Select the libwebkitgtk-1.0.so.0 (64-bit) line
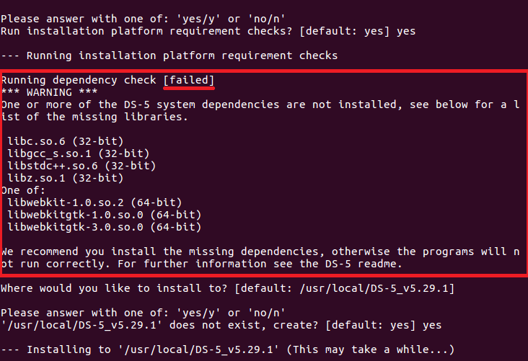The height and width of the screenshot is (361, 528). coord(104,215)
